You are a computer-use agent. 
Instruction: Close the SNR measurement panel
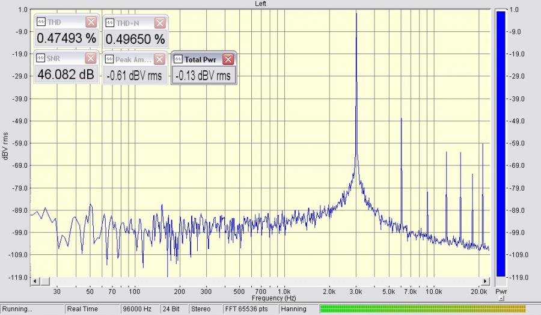click(x=91, y=58)
